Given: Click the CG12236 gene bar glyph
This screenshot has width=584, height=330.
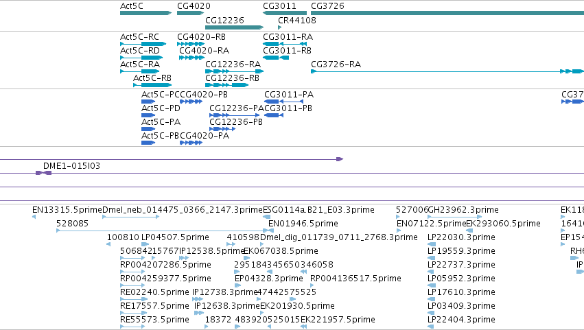Looking at the screenshot, I should [x=234, y=27].
